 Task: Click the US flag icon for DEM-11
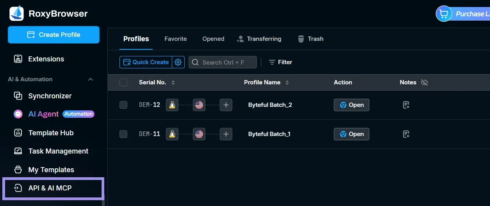tap(199, 134)
